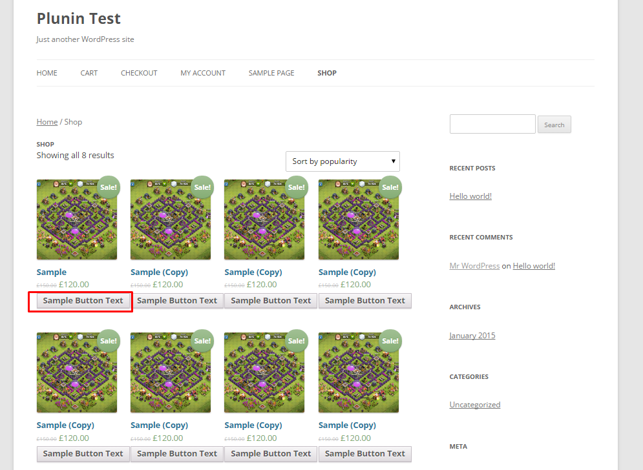Open the CHECKOUT menu item
This screenshot has width=643, height=470.
(x=139, y=73)
